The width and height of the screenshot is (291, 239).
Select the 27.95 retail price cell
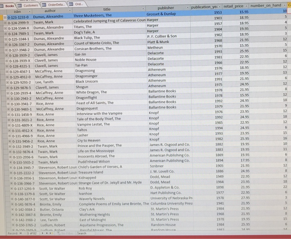(x=237, y=198)
